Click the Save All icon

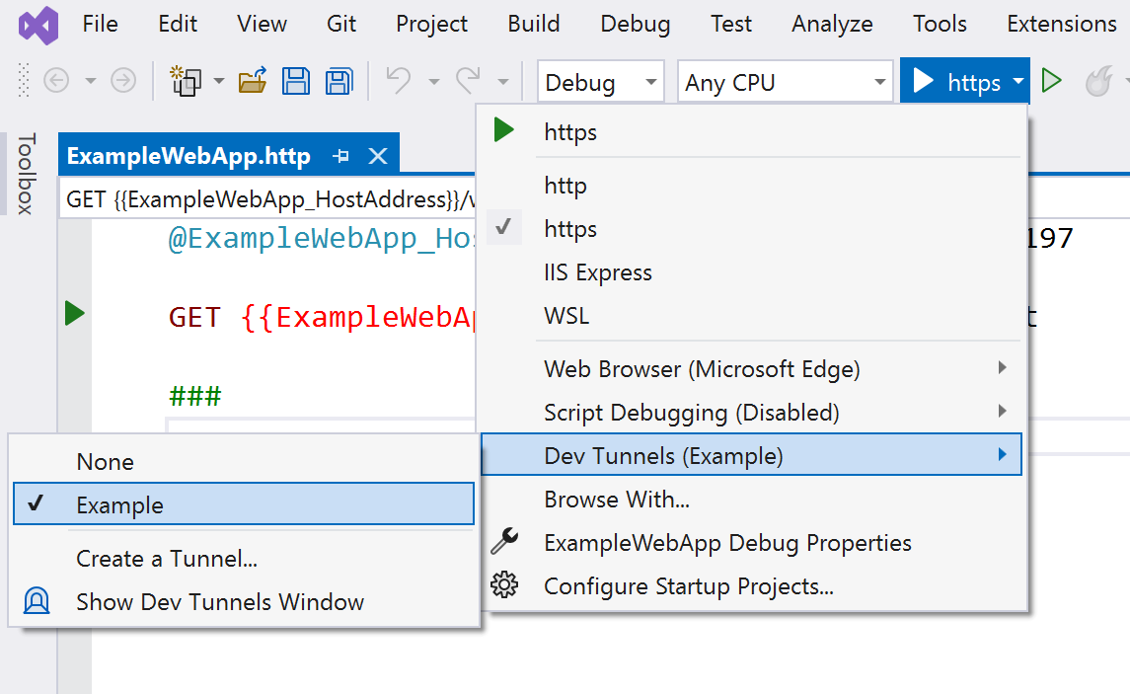coord(339,81)
